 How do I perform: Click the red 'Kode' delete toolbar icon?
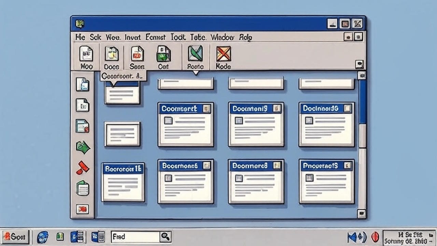[223, 54]
